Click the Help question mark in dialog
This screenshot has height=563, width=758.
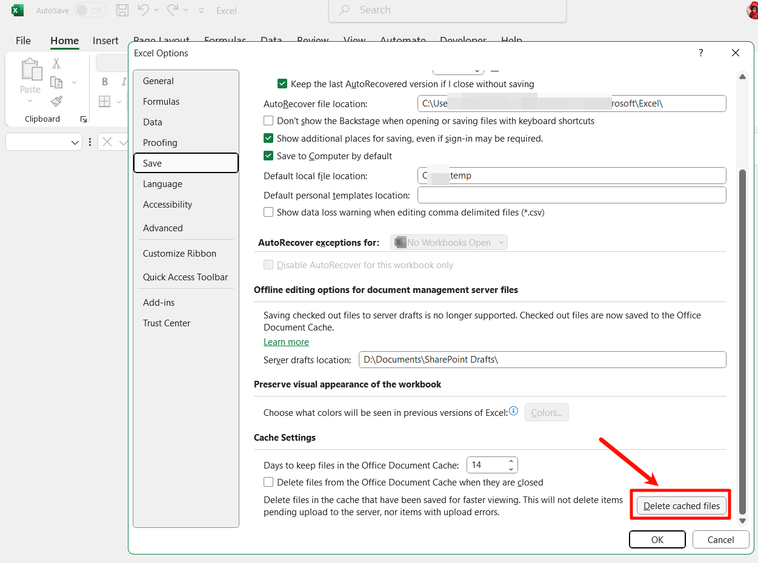click(x=701, y=53)
